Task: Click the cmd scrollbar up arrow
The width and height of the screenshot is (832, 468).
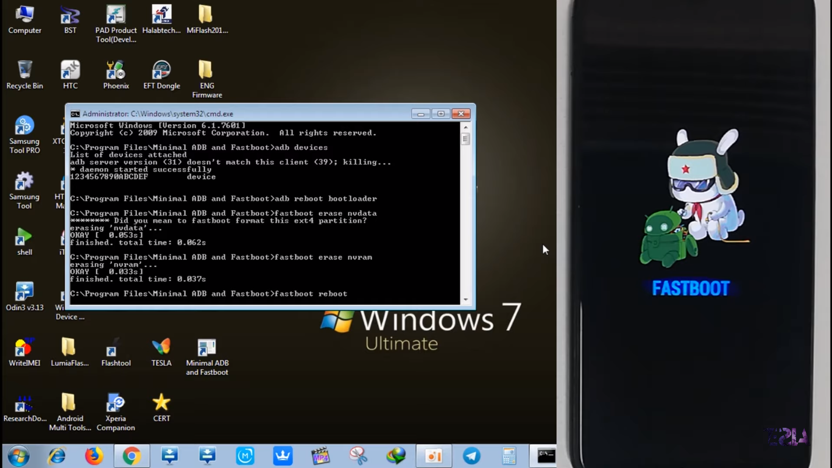Action: (x=465, y=127)
